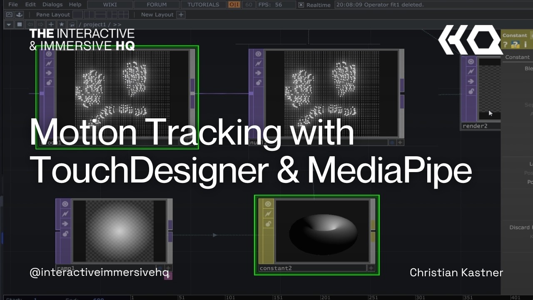Add a new layout with plus button
The height and width of the screenshot is (300, 533).
click(x=181, y=15)
